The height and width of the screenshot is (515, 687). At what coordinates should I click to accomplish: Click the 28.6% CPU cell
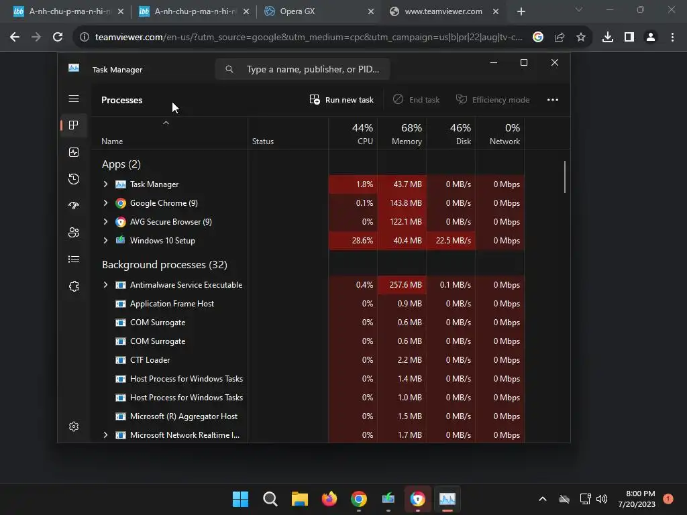tap(353, 241)
